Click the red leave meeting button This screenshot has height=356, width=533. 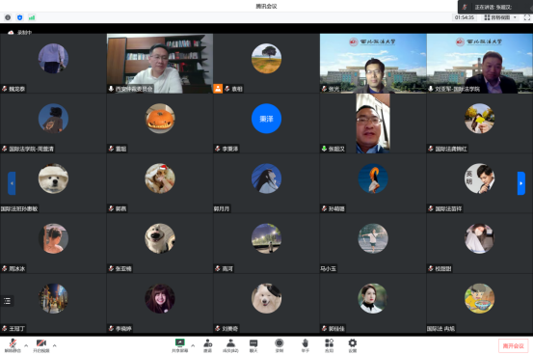[514, 345]
